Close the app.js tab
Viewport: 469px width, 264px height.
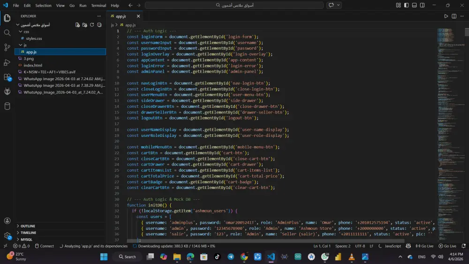pyautogui.click(x=138, y=16)
